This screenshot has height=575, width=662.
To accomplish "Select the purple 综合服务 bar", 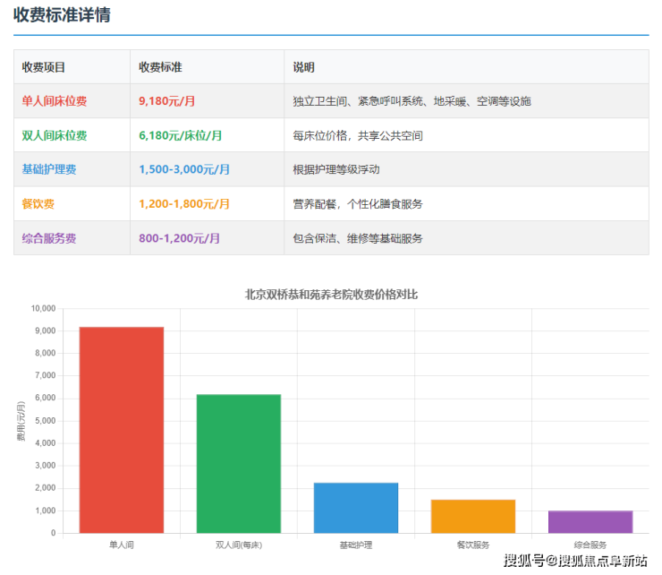I will pos(590,521).
